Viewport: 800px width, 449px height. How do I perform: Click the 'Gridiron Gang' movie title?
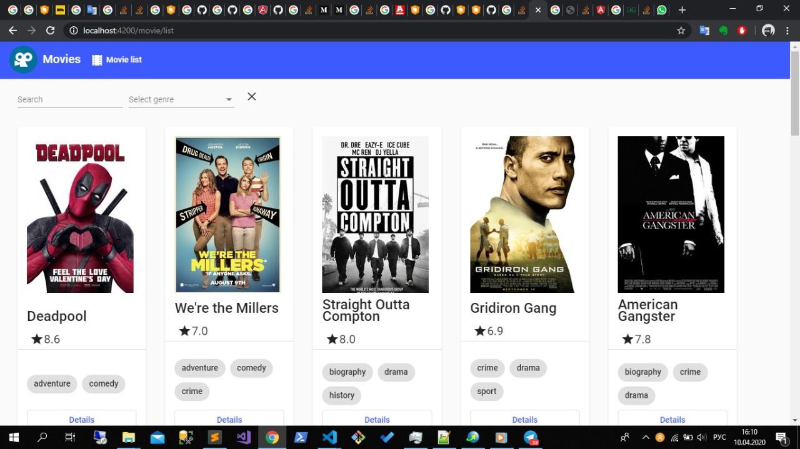pos(513,308)
